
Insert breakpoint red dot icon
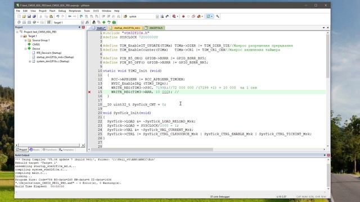(183, 16)
